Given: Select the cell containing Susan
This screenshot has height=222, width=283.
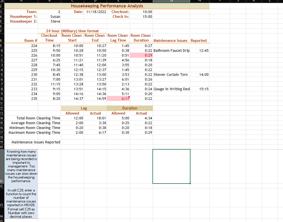Looking at the screenshot, I should pyautogui.click(x=50, y=16).
